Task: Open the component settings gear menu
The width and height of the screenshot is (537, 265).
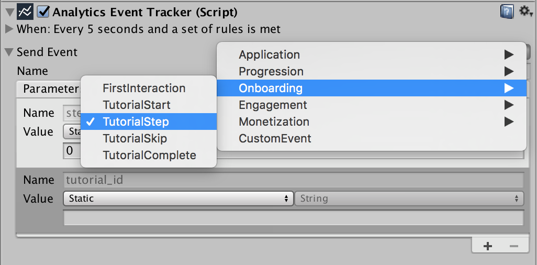Action: [x=525, y=12]
